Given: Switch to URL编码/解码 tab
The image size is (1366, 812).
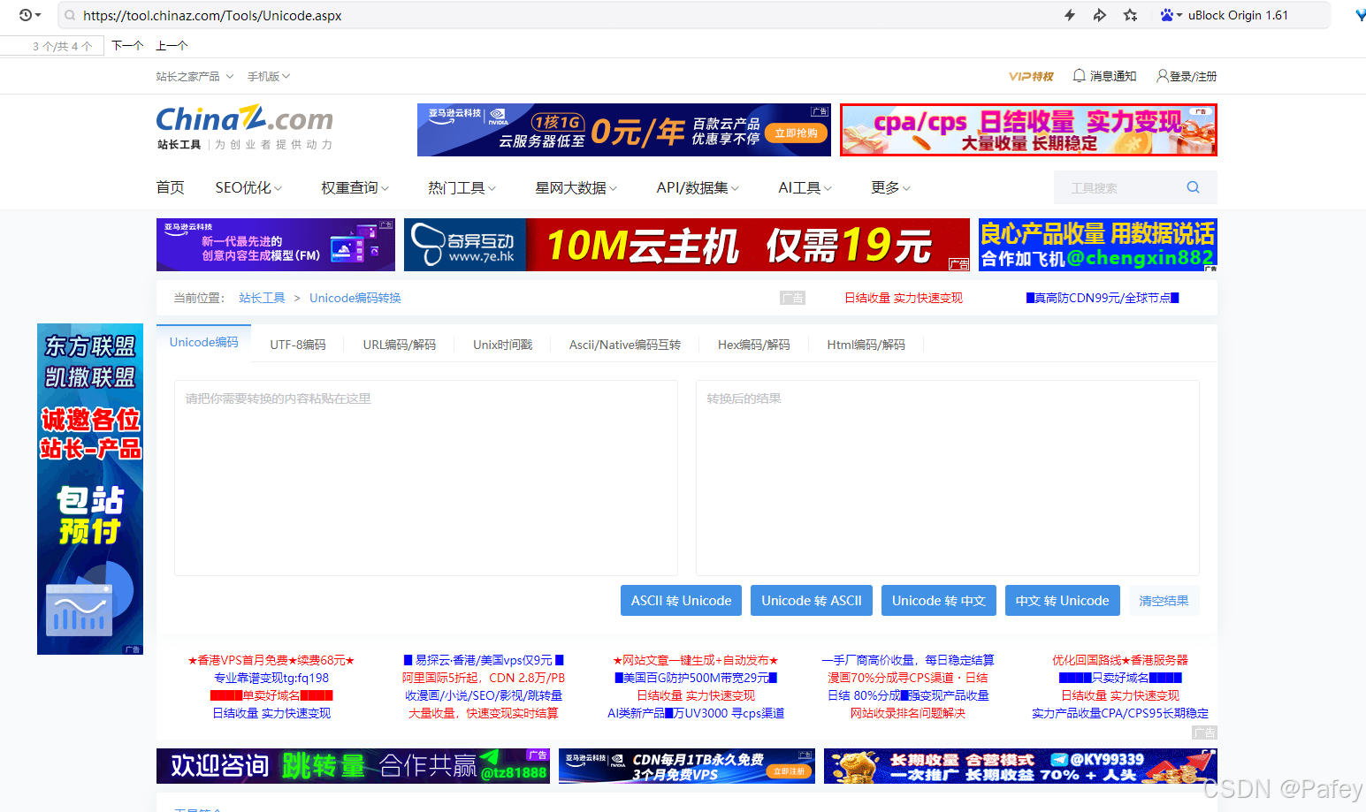Looking at the screenshot, I should coord(399,345).
